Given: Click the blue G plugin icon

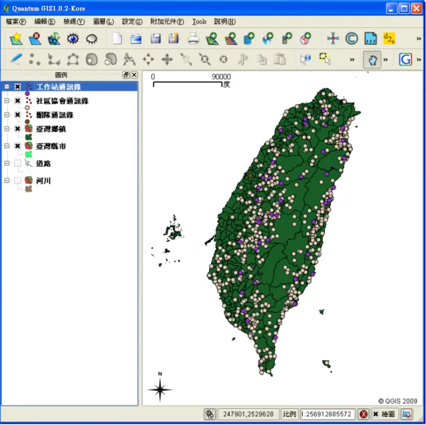Looking at the screenshot, I should [x=405, y=60].
